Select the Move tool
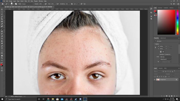 click(2, 9)
